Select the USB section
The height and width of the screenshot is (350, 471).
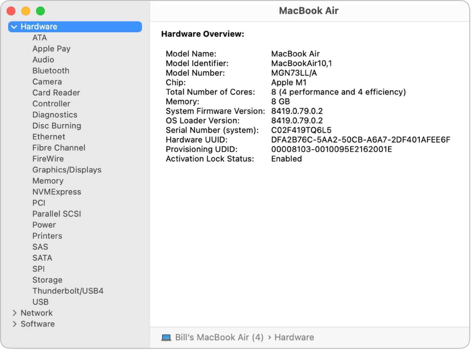click(x=40, y=302)
